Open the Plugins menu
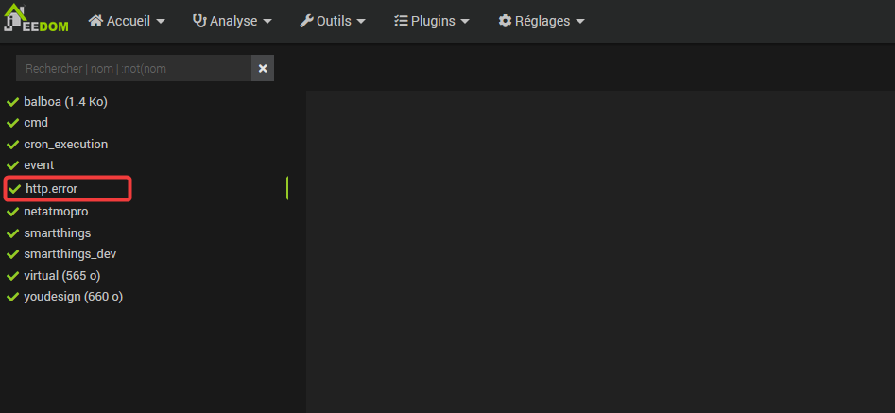895x413 pixels. [x=432, y=21]
